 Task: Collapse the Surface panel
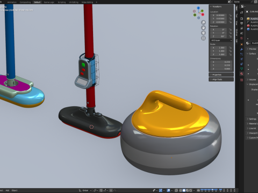[252, 54]
